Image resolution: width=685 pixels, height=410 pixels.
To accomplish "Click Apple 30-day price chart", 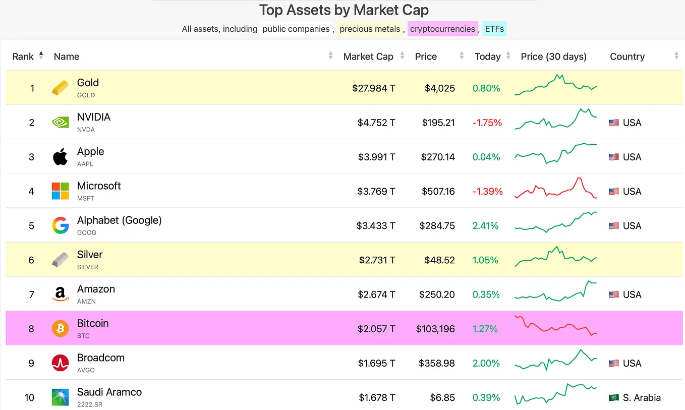I will (555, 154).
